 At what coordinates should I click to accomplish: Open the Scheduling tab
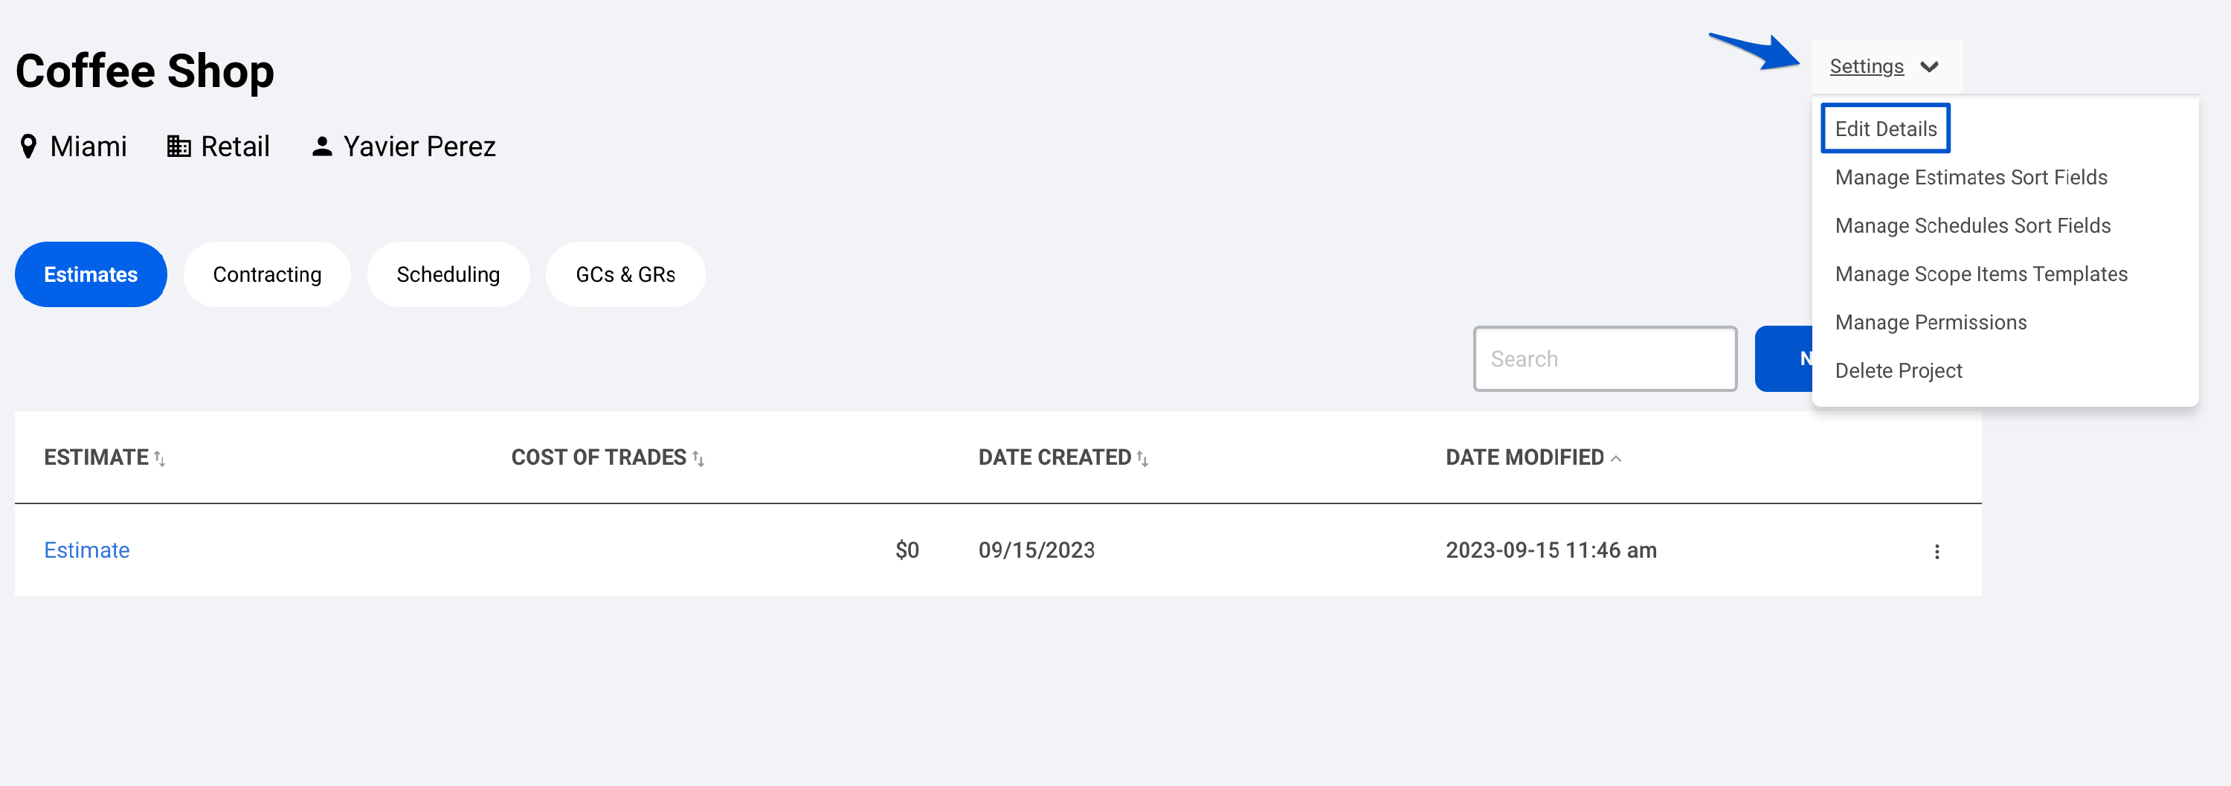click(448, 274)
